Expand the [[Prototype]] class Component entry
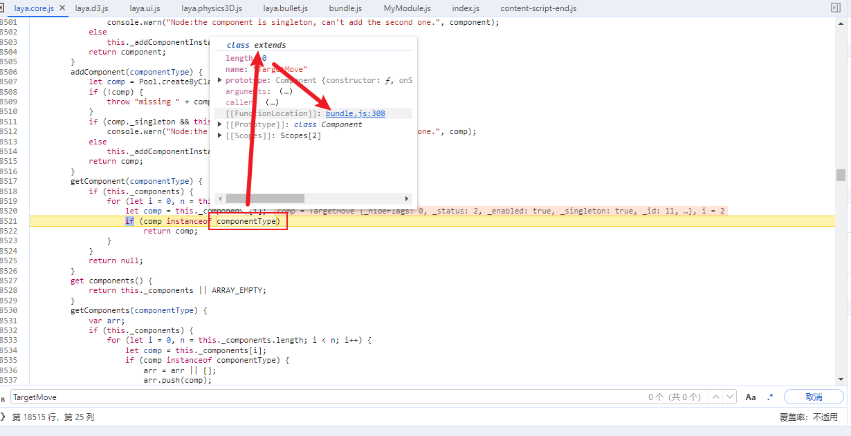This screenshot has height=436, width=851. click(220, 124)
